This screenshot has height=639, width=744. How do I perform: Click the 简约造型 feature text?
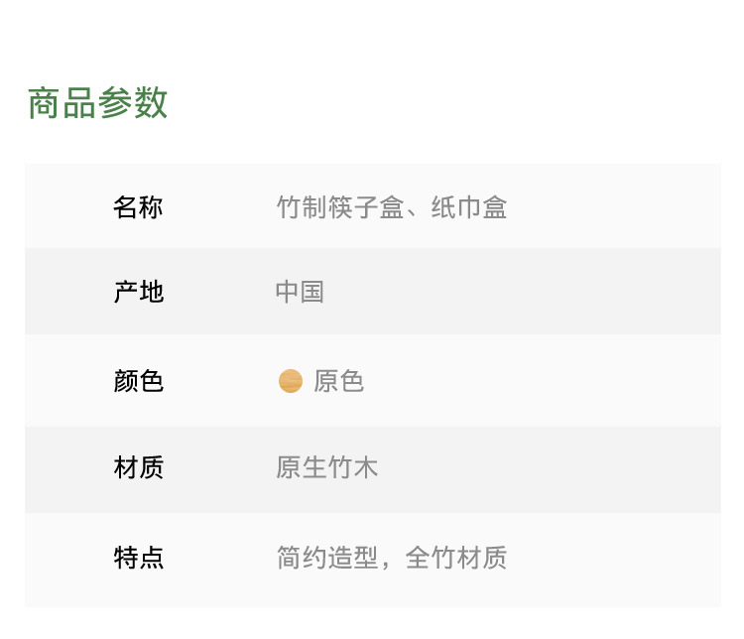pos(326,558)
